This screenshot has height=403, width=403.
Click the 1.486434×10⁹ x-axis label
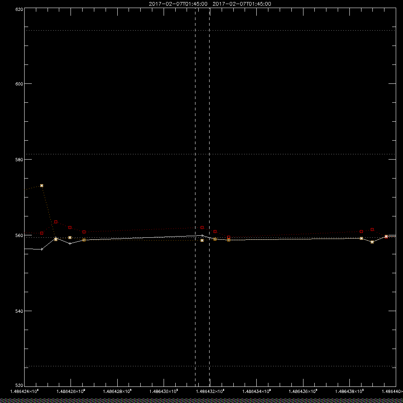(257, 391)
